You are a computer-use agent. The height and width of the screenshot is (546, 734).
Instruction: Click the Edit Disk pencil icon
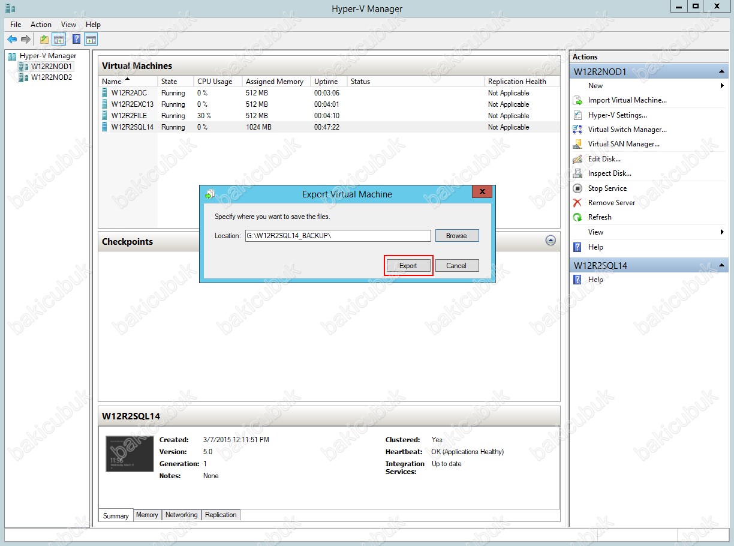(x=577, y=159)
